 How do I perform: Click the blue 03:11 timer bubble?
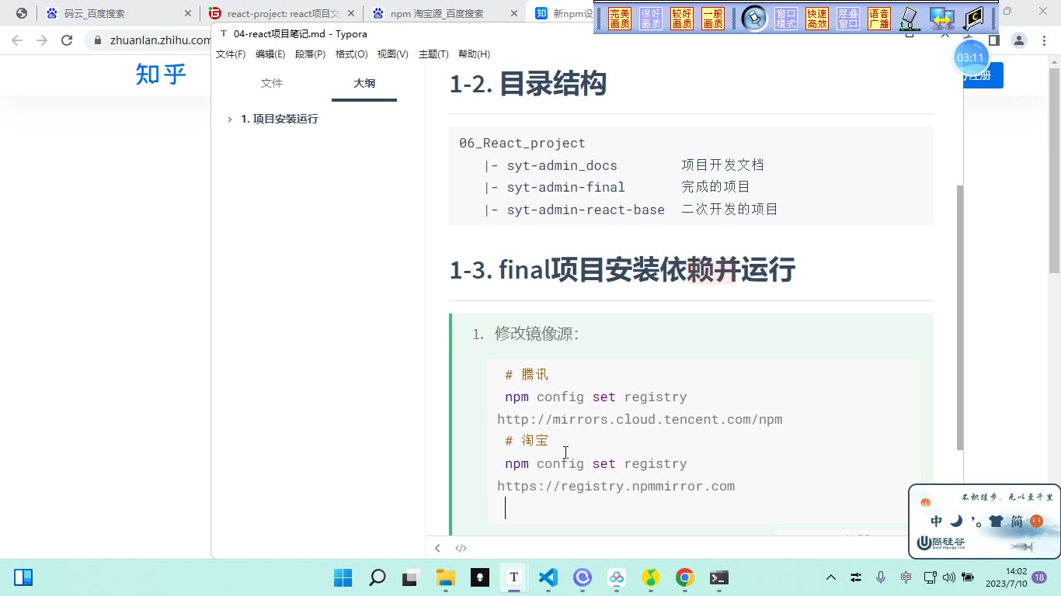(x=970, y=57)
